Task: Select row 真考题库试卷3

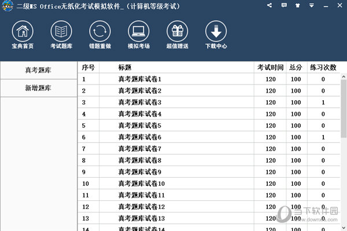Action: pos(209,102)
